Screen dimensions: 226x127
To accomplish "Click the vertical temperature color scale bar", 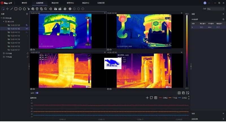I will 187,51.
